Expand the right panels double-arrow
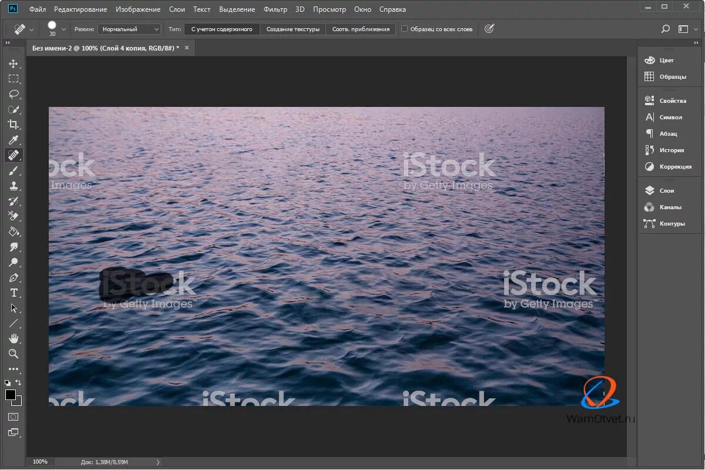Screen dimensions: 705x470 click(696, 43)
